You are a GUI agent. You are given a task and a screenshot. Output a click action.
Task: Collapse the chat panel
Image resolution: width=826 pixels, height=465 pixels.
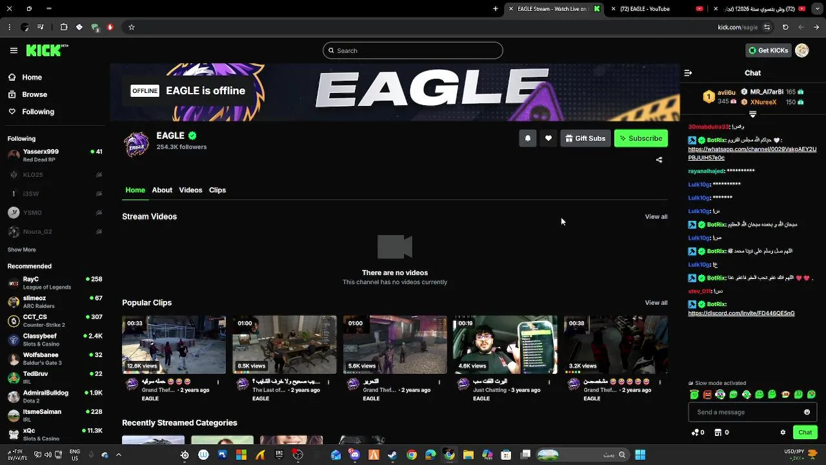click(x=688, y=73)
